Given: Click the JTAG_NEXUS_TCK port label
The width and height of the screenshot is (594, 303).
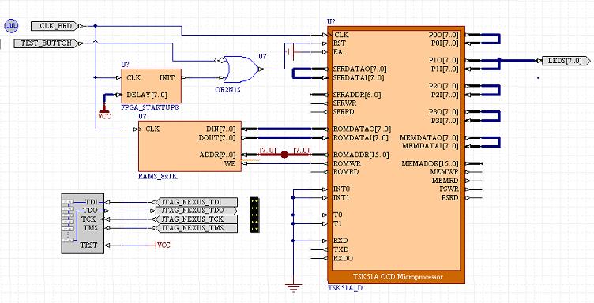Looking at the screenshot, I should tap(197, 219).
